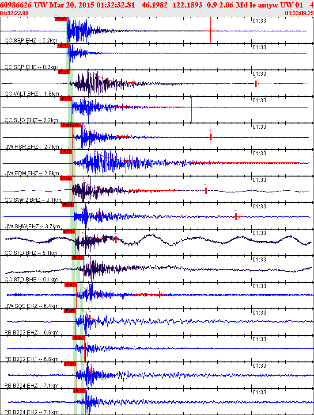314x415 pixels.
Task: Select the iS 0 pick flag on UW HSR EHZ
Action: tap(76, 125)
